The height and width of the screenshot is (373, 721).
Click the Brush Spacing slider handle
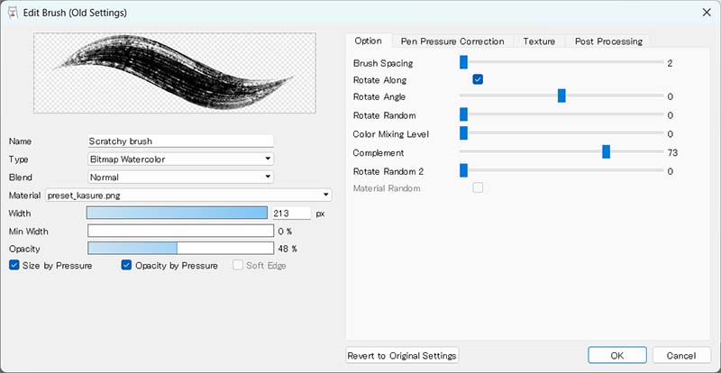463,61
